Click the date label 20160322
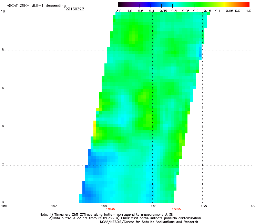This screenshot has height=224, width=255. point(75,9)
